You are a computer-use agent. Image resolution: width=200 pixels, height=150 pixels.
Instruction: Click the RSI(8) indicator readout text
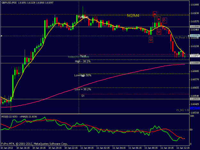click(x=19, y=117)
